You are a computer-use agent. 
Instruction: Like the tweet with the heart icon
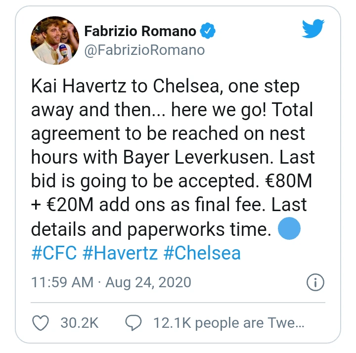coord(40,323)
